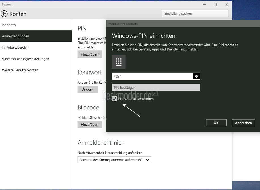Go back using the Konten back arrow
260x190 pixels.
point(4,14)
